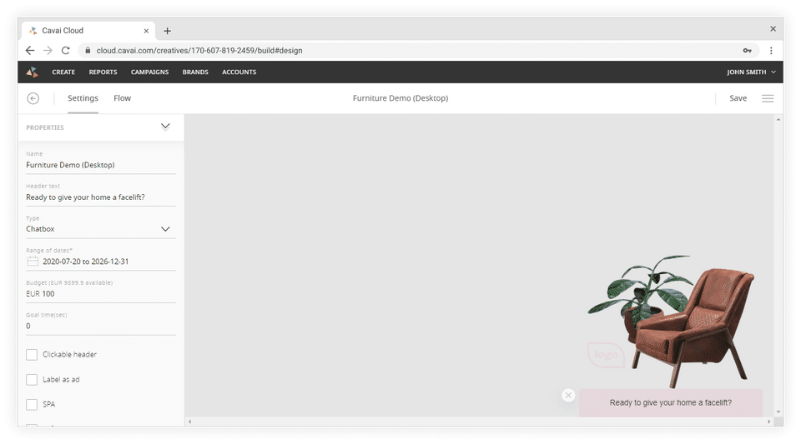Viewport: 801px width, 444px height.
Task: Toggle the SPA checkbox
Action: coord(32,405)
